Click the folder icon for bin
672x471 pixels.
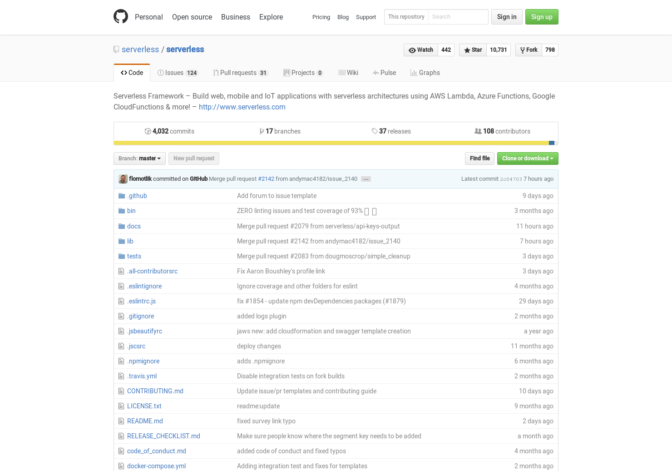point(122,211)
